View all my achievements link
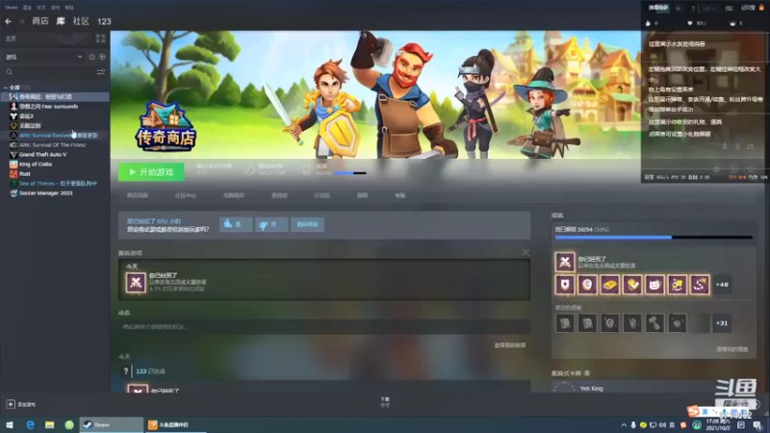 click(731, 349)
